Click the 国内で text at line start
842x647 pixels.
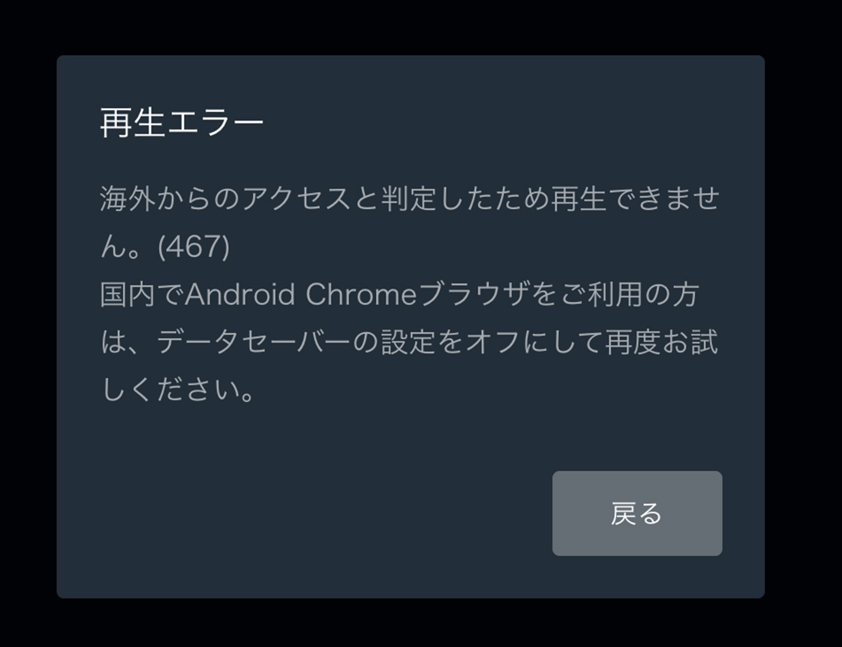141,294
